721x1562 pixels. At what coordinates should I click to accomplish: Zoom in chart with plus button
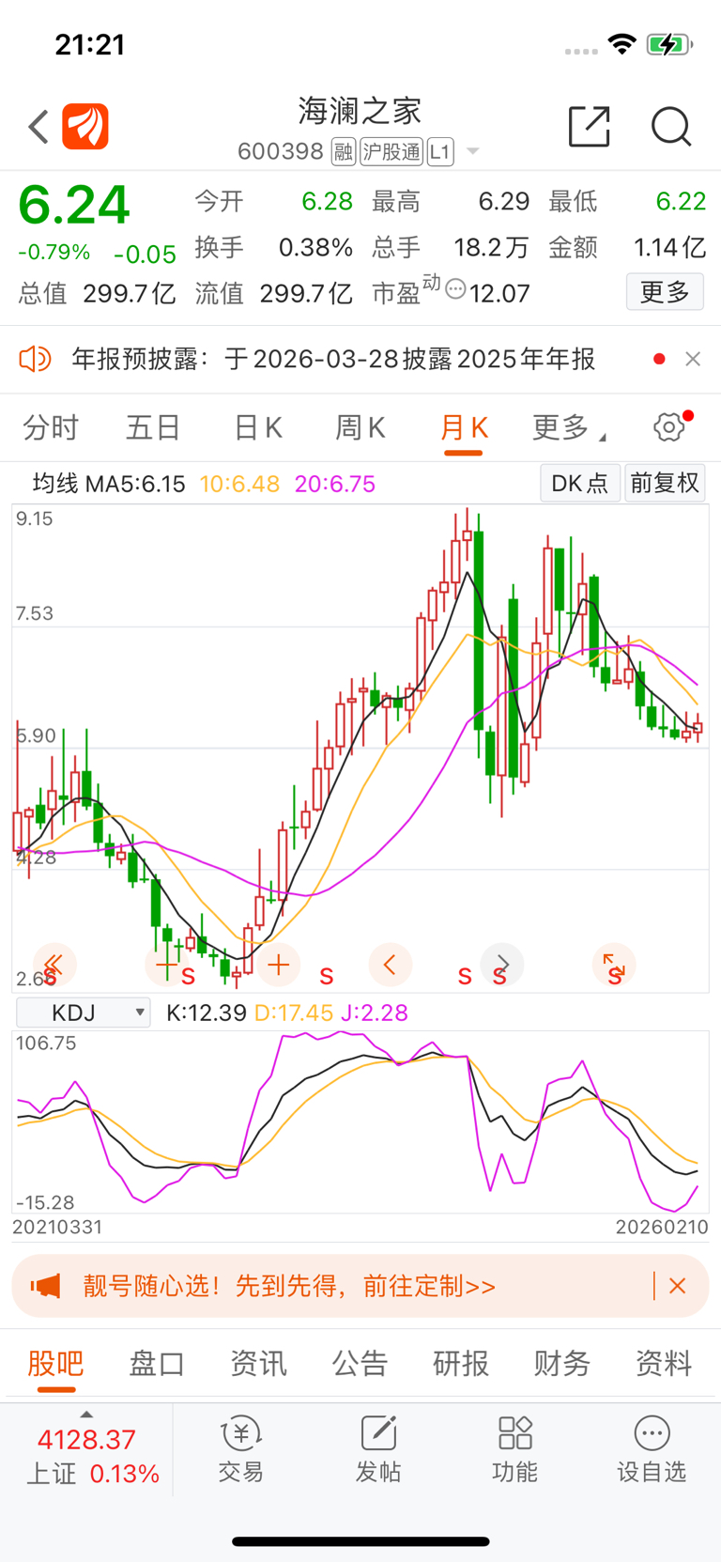coord(278,965)
